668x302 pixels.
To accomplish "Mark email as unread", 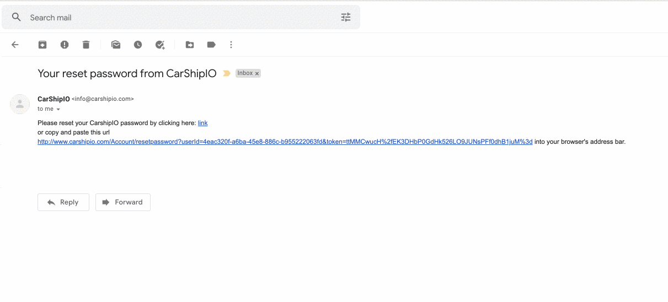I will pyautogui.click(x=116, y=45).
